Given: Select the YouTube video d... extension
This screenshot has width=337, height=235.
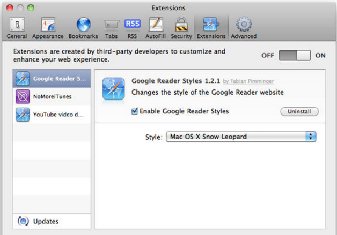Looking at the screenshot, I should coord(52,115).
